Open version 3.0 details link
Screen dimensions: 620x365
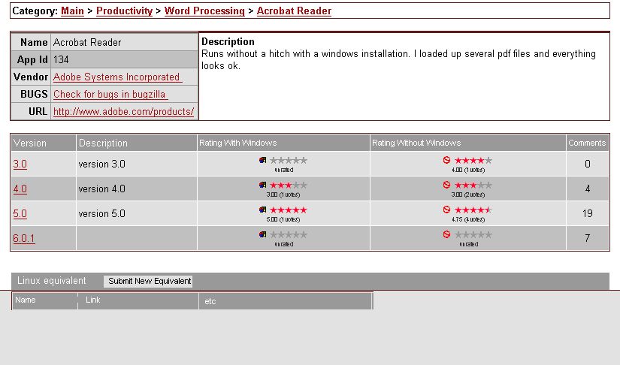(x=20, y=164)
